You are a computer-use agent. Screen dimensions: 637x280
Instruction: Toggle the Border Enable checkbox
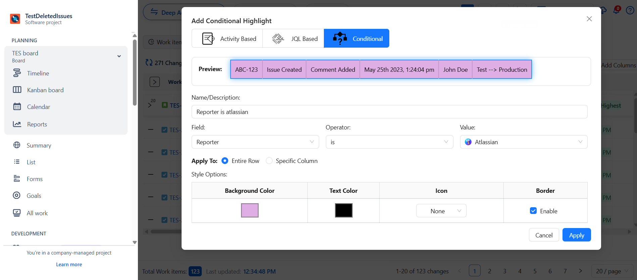533,211
